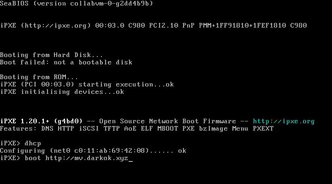The height and width of the screenshot is (184, 332).
Task: Click the http://ipxe.org link in cyan
Action: [x=284, y=121]
